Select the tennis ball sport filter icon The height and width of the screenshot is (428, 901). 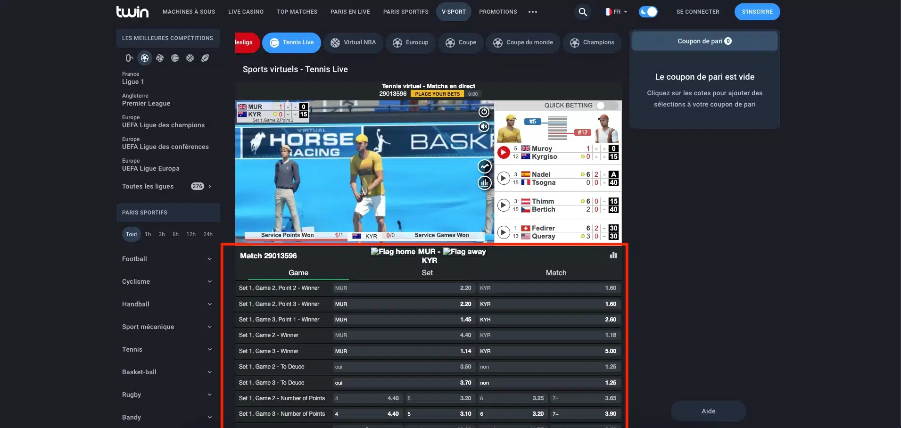coord(175,58)
